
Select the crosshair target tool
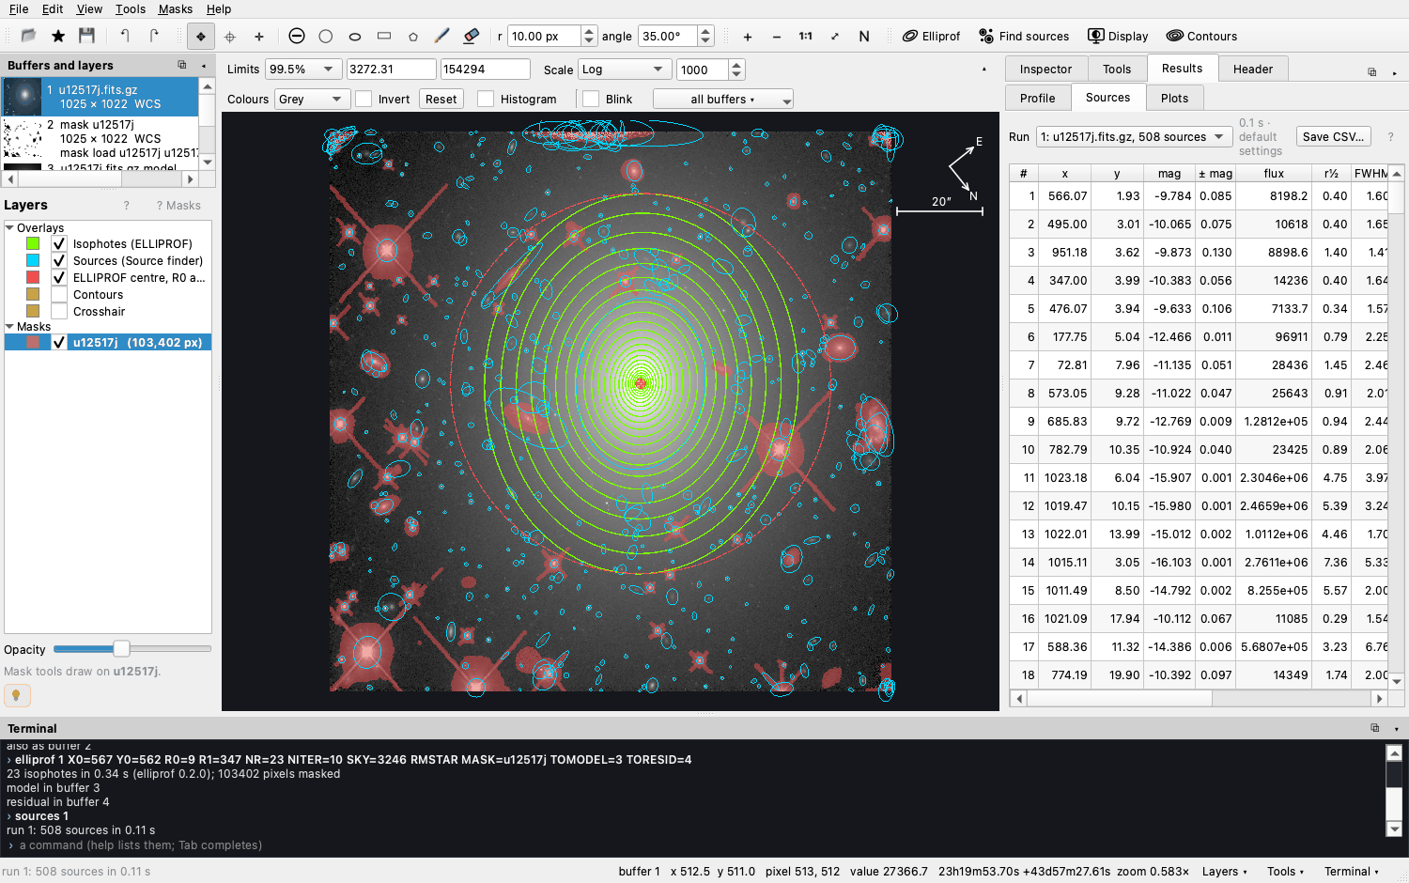(230, 37)
